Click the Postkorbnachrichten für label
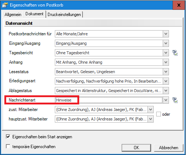The width and height of the screenshot is (186, 155). coord(30,34)
